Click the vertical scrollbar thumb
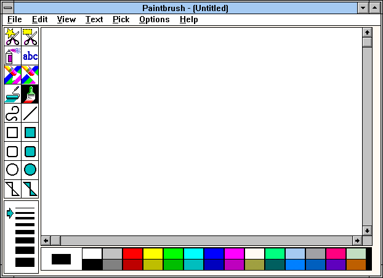 pos(367,42)
